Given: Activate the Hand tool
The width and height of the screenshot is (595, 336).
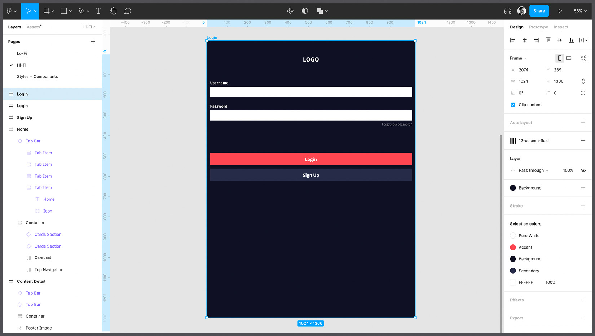Looking at the screenshot, I should (113, 11).
